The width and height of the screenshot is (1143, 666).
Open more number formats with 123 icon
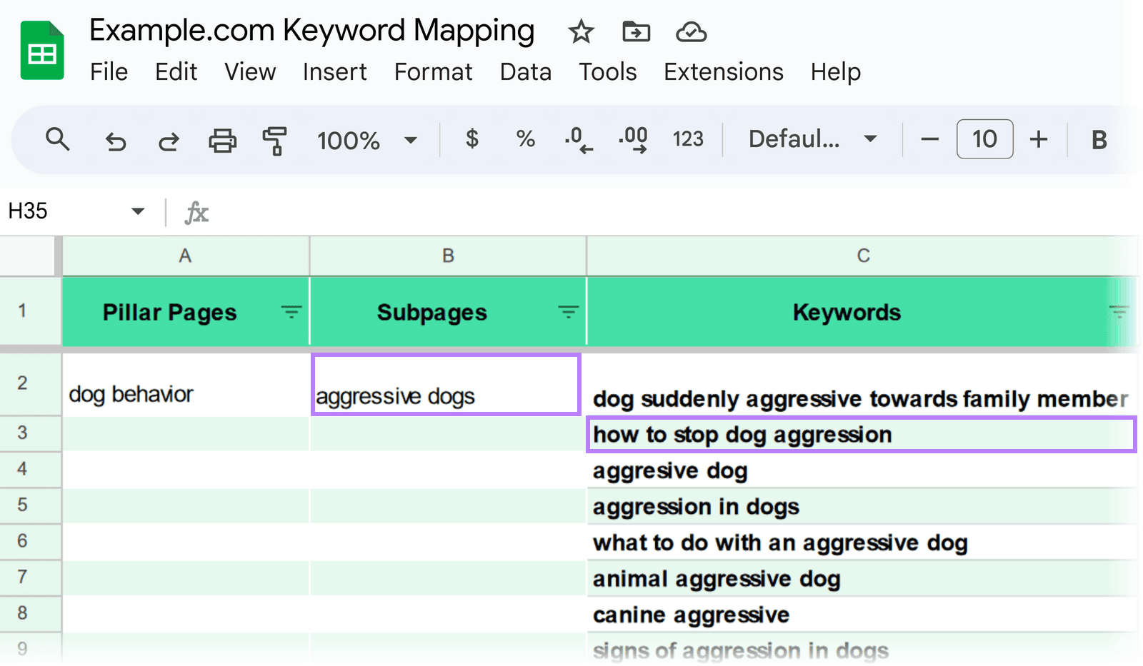[687, 139]
